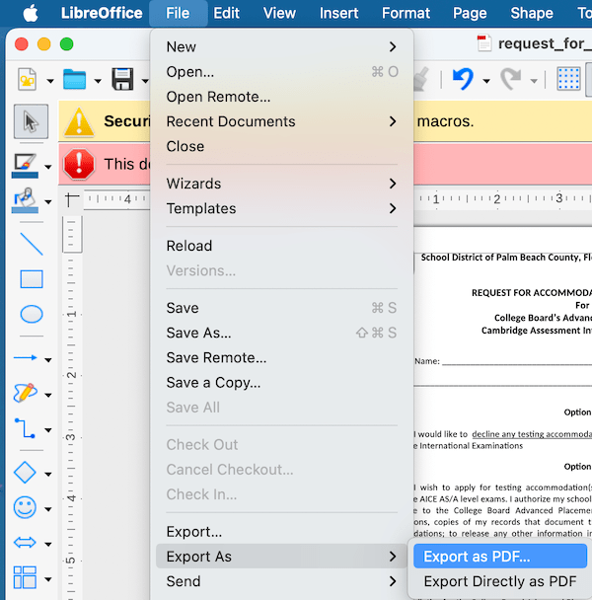Click the red error stop-sign icon
592x600 pixels.
[x=79, y=164]
